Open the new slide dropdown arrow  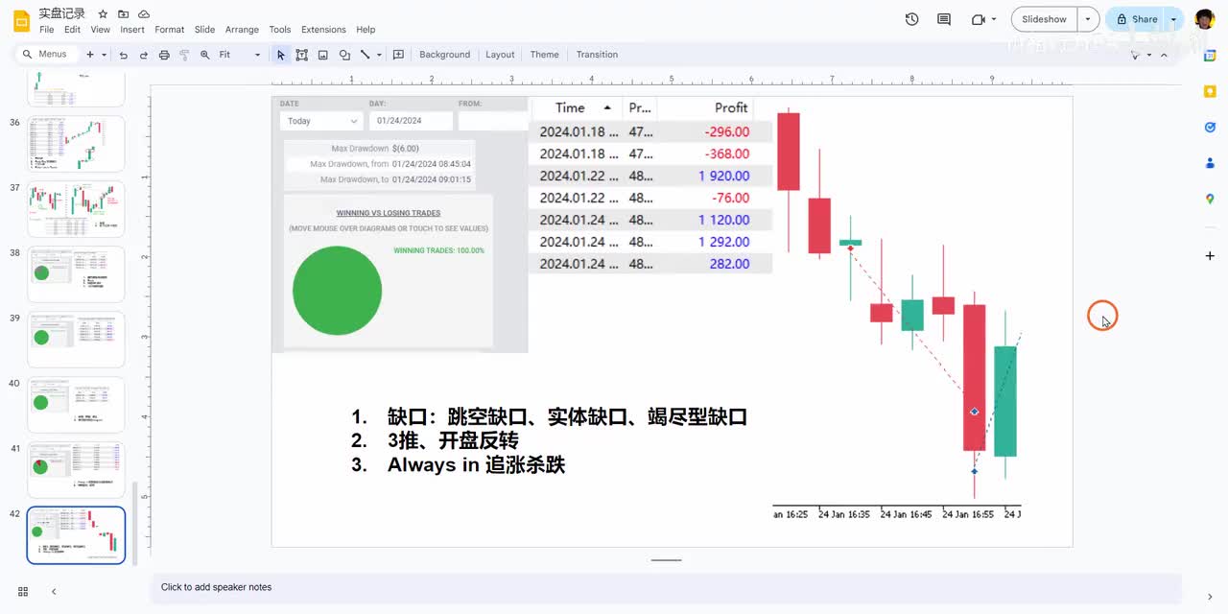105,55
